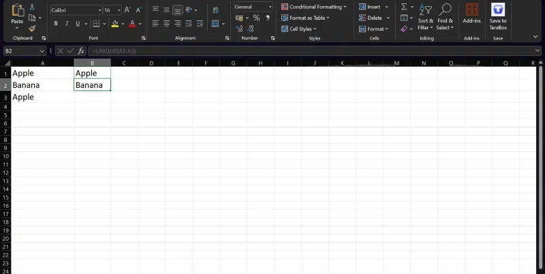Expand Format as Table menu

[305, 18]
